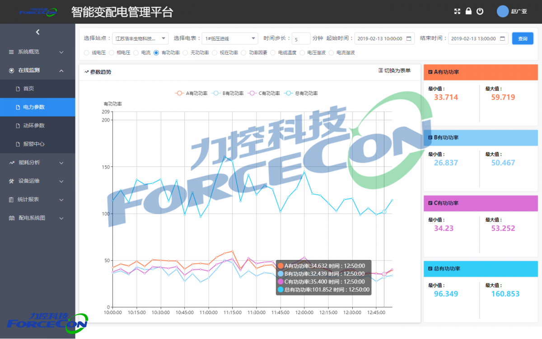The height and width of the screenshot is (339, 542).
Task: Collapse the sidebar with the back chevron
Action: pos(37,32)
